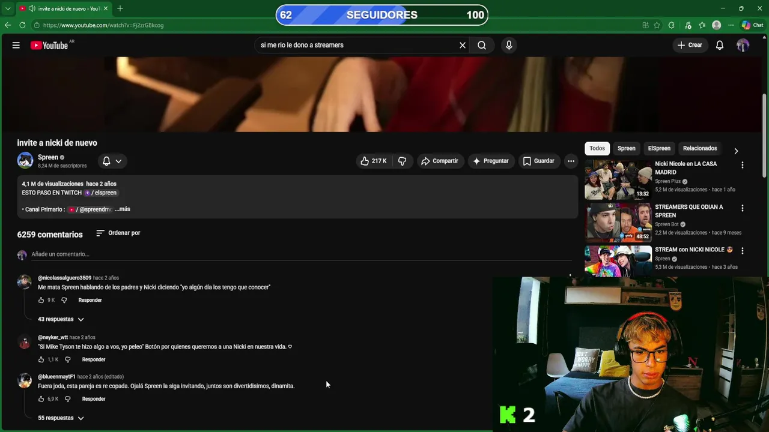Open options for Stream con Nicki Nicole
769x432 pixels.
coord(743,251)
